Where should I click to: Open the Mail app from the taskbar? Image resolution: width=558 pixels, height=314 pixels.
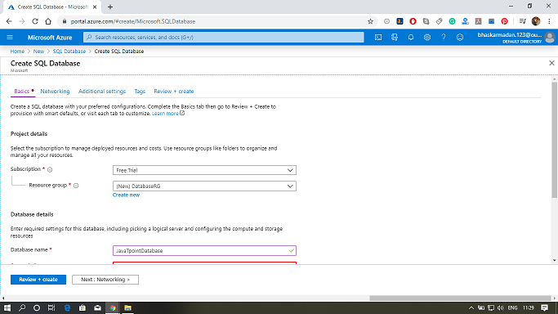97,308
